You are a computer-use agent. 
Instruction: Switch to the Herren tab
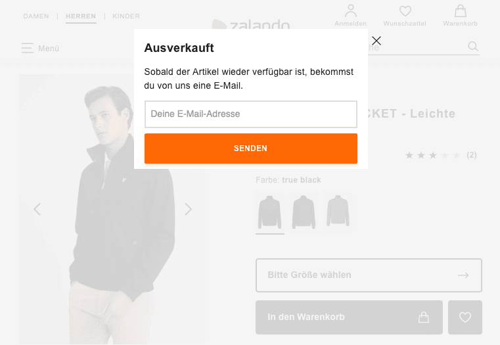coord(81,16)
